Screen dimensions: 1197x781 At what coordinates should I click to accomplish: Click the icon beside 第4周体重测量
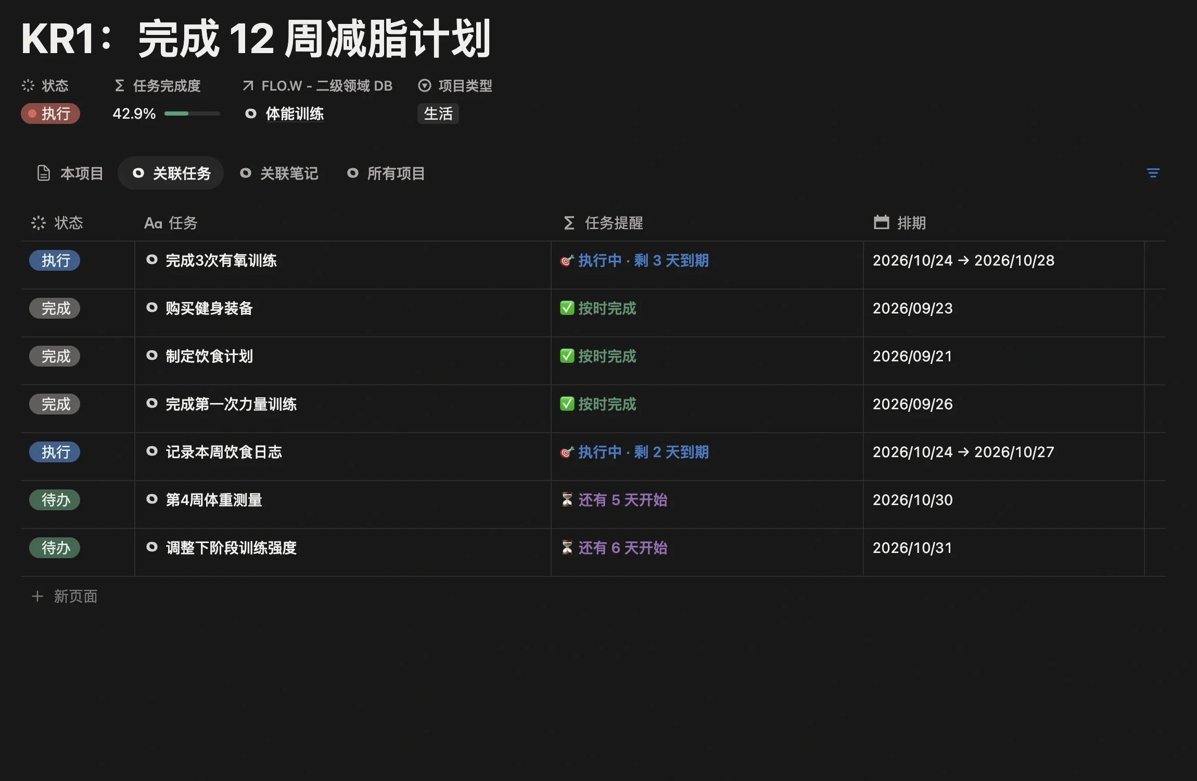tap(152, 499)
